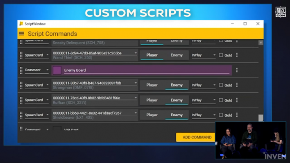Open Comment command type dropdown for Enemy Board

pyautogui.click(x=36, y=70)
